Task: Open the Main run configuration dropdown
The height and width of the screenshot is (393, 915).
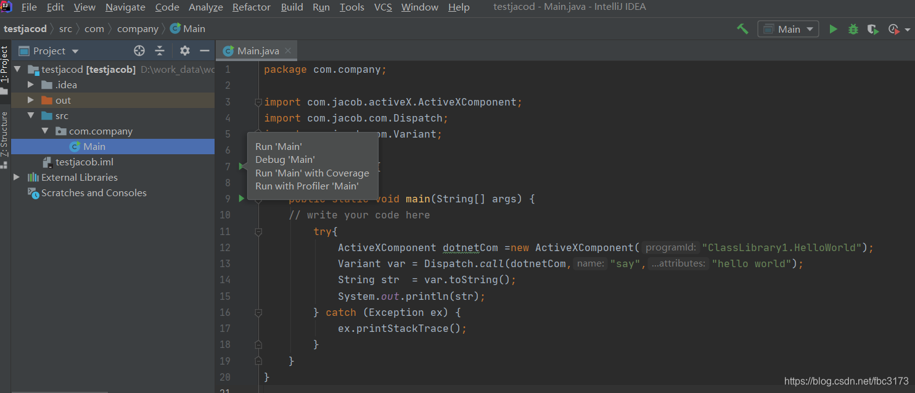Action: point(789,29)
